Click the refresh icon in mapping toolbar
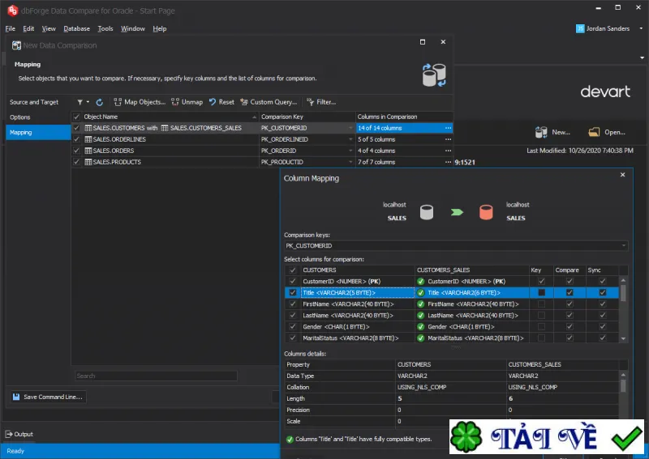 click(x=99, y=102)
